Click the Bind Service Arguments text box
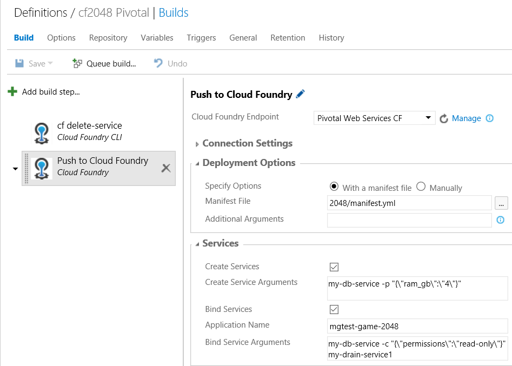This screenshot has height=366, width=512. click(417, 348)
